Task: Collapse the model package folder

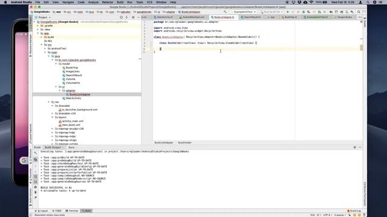Action: [56, 64]
